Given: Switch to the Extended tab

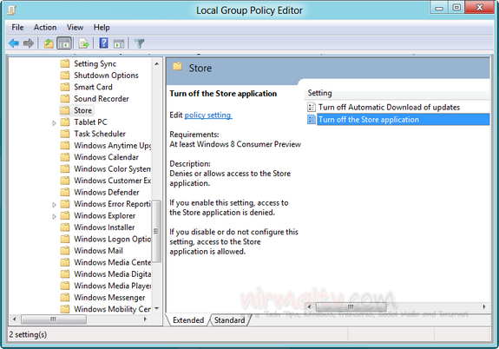Looking at the screenshot, I should coord(188,320).
